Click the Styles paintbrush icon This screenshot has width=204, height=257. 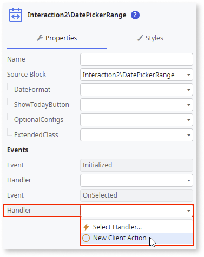pyautogui.click(x=140, y=38)
